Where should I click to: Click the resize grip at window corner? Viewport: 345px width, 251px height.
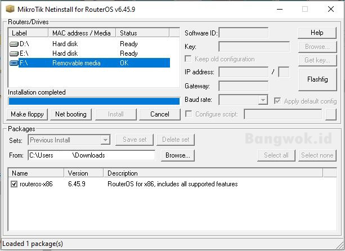point(340,245)
